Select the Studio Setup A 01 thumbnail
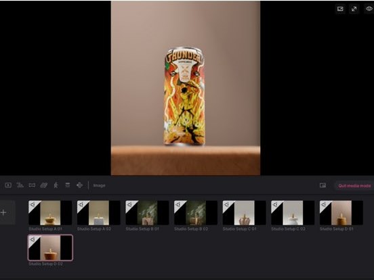 (x=50, y=212)
